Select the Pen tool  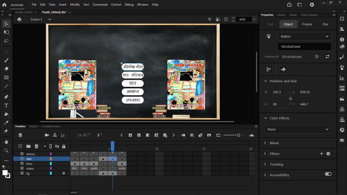pyautogui.click(x=6, y=97)
